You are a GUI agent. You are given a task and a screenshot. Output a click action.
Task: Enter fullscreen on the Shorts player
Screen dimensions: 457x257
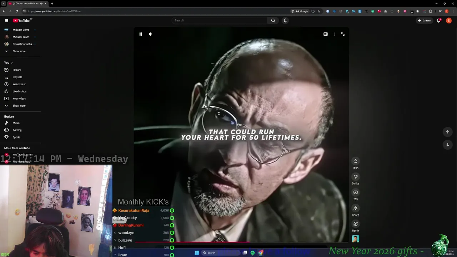(343, 34)
